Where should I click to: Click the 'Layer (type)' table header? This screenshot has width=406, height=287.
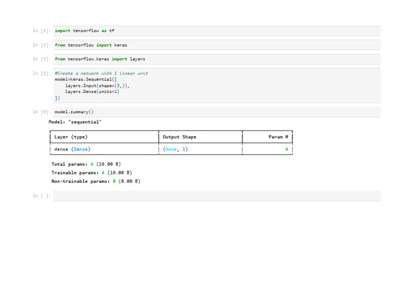[71, 137]
